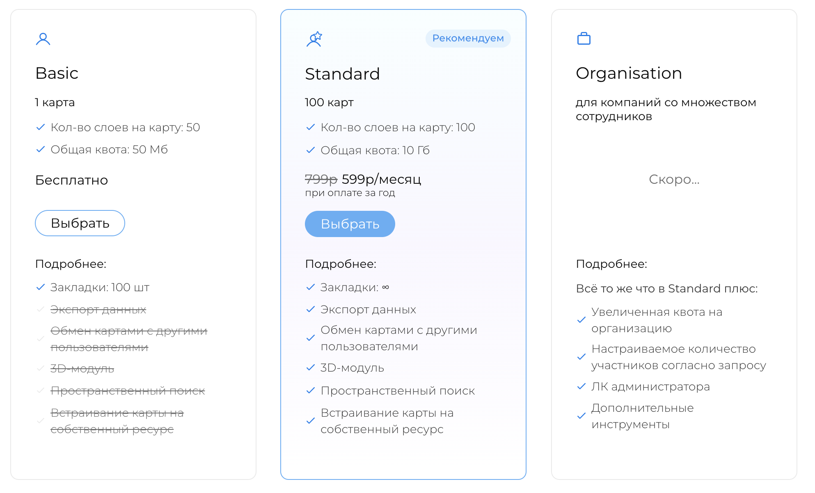Choose the Basic plan with Выбрать button
The width and height of the screenshot is (815, 493).
click(x=80, y=223)
